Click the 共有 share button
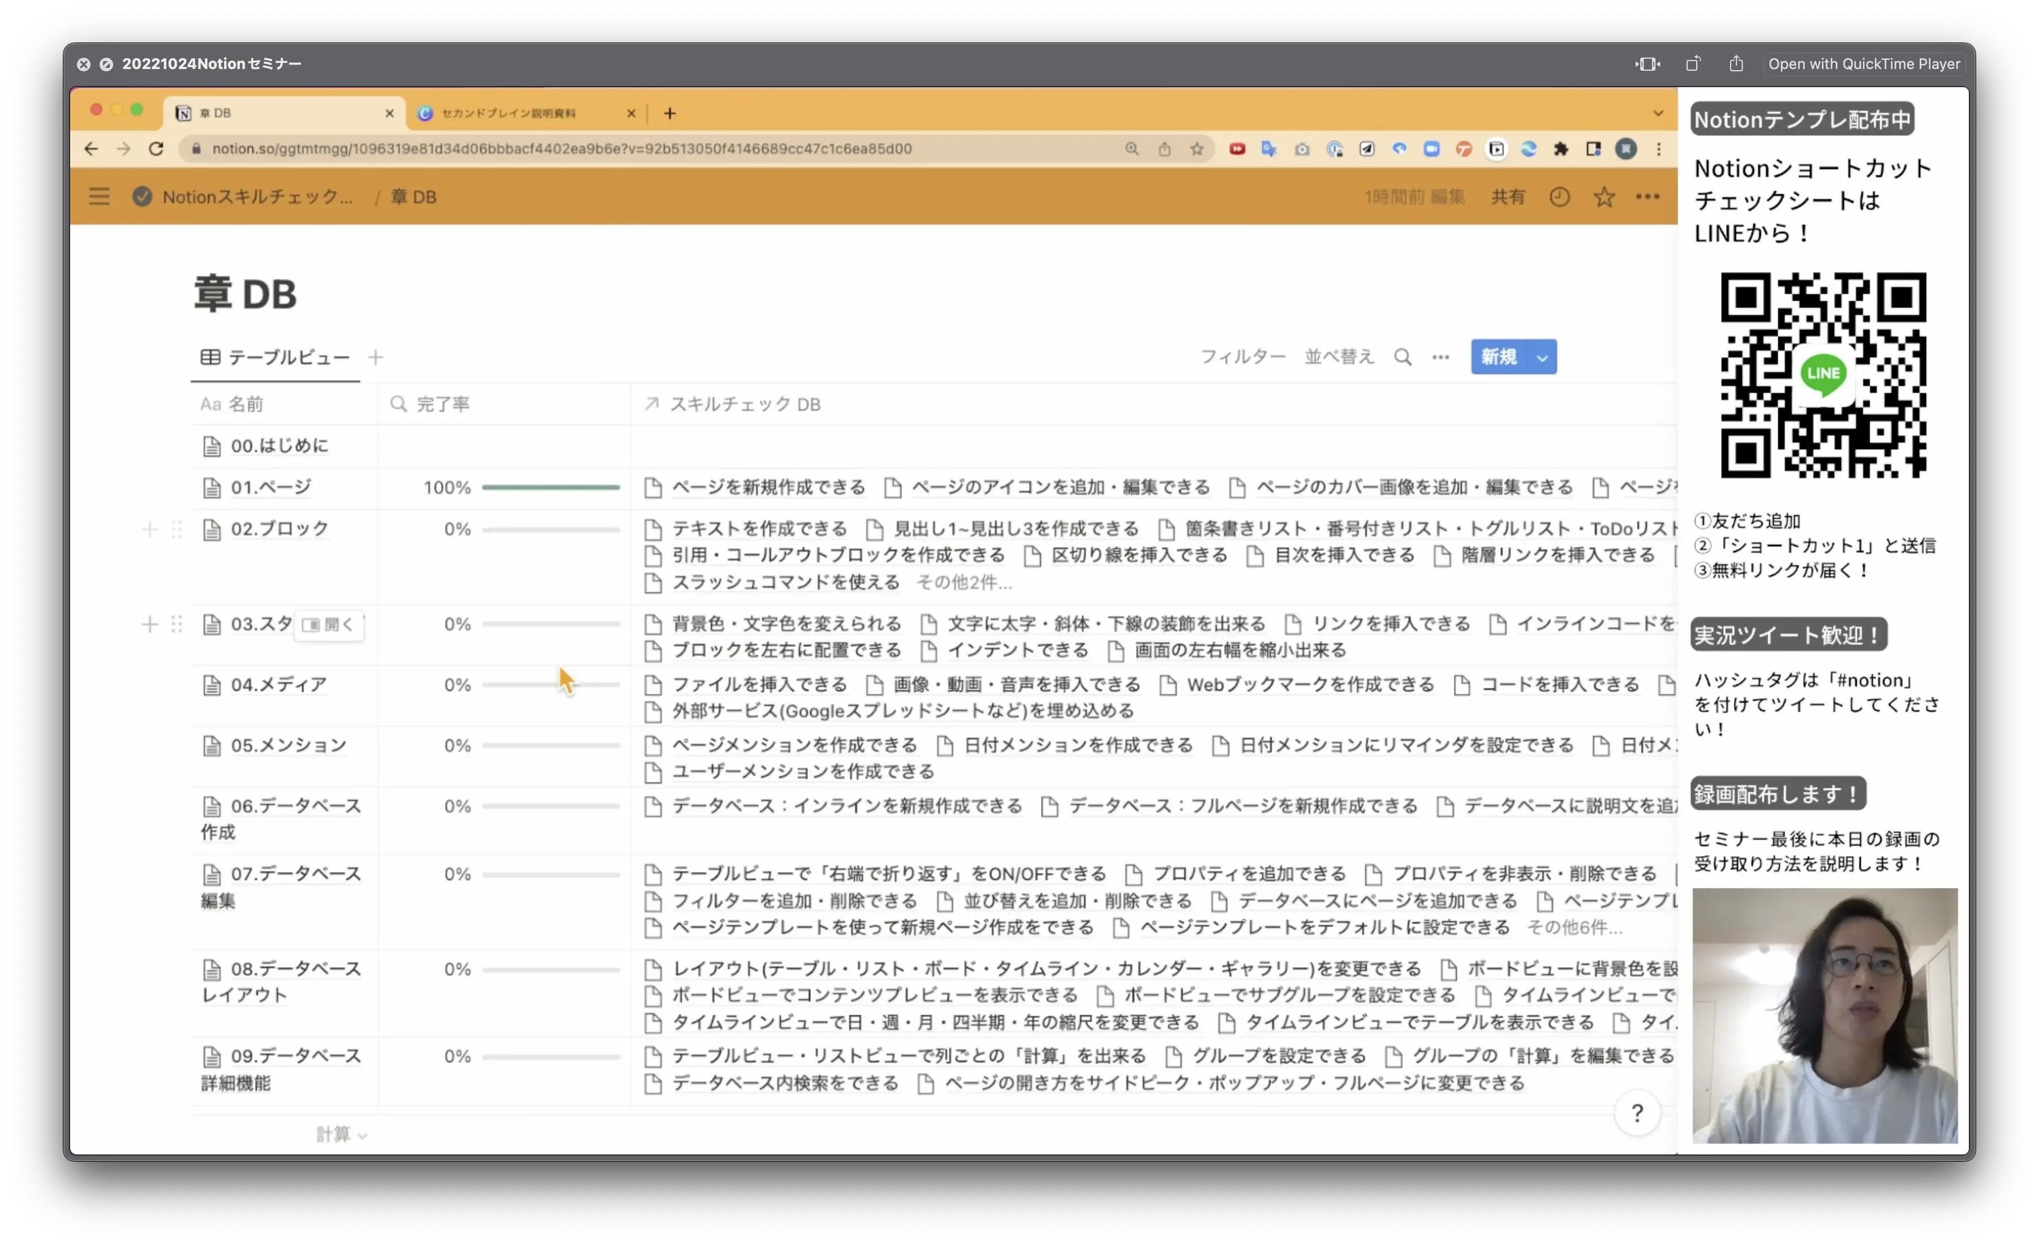The width and height of the screenshot is (2039, 1245). click(x=1508, y=197)
